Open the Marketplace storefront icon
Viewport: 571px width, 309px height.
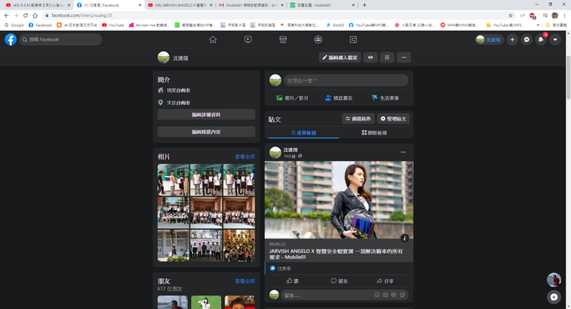pyautogui.click(x=283, y=40)
